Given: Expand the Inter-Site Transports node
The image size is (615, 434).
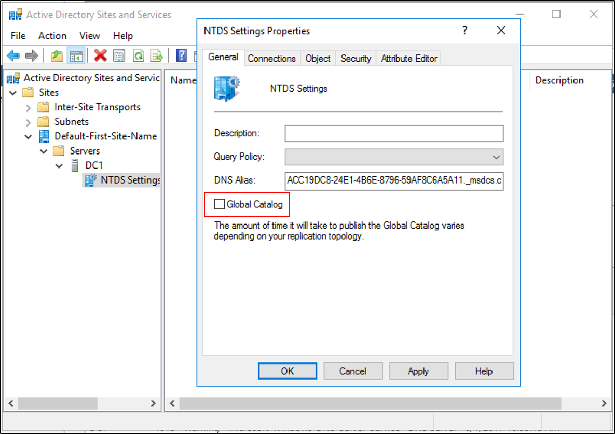Looking at the screenshot, I should (x=29, y=108).
